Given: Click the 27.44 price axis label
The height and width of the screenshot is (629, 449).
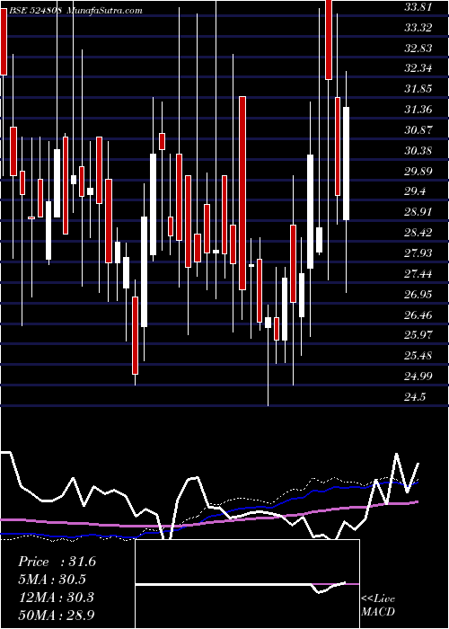Looking at the screenshot, I should 418,274.
